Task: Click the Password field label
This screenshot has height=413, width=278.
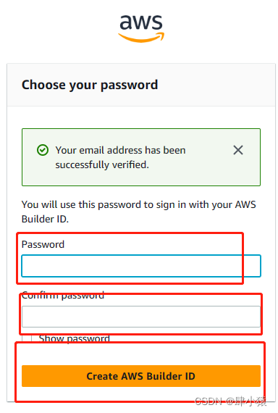Action: coord(43,244)
